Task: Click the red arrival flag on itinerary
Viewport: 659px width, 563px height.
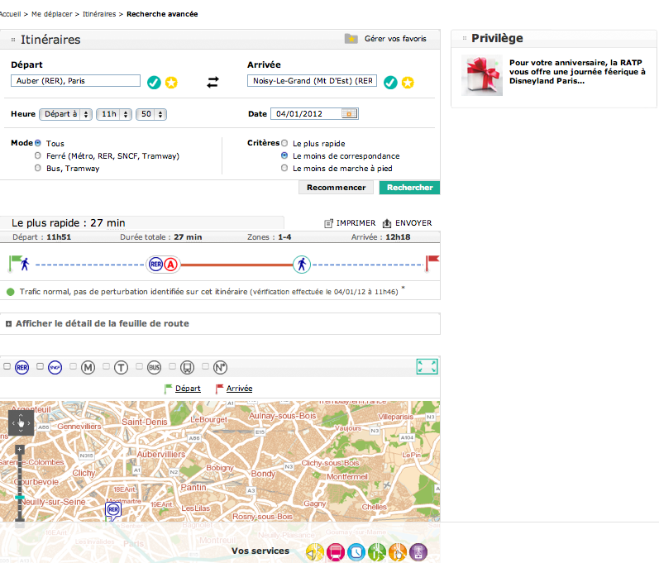Action: coord(432,264)
